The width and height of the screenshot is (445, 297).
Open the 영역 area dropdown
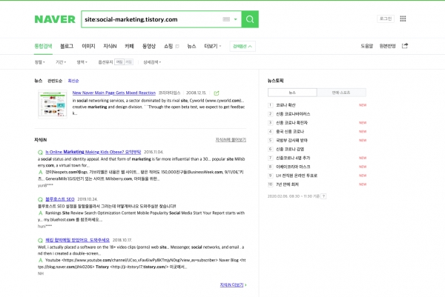click(x=82, y=62)
